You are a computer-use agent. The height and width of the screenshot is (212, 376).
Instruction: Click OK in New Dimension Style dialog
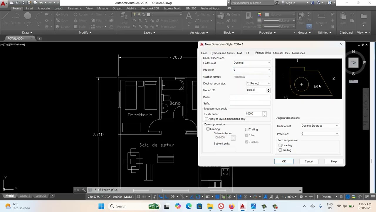tap(284, 161)
